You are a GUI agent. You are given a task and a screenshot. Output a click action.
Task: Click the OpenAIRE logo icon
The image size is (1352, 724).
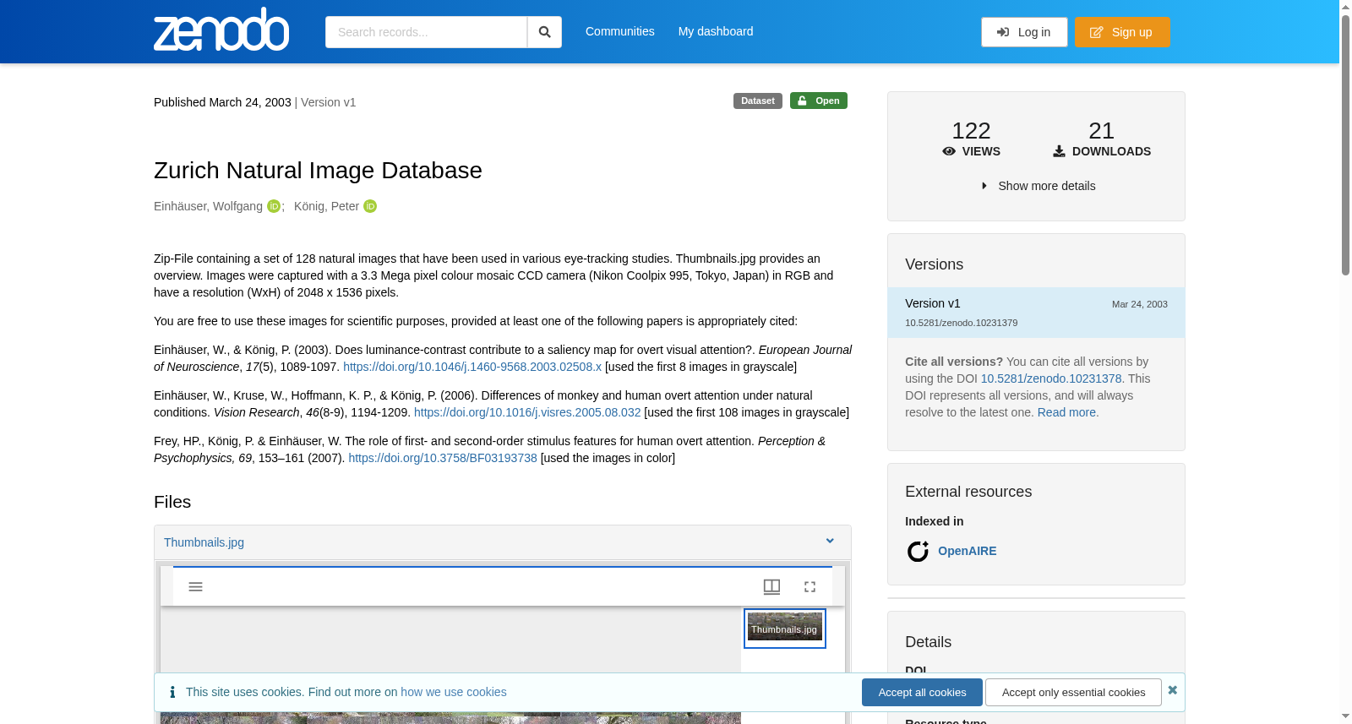coord(918,552)
